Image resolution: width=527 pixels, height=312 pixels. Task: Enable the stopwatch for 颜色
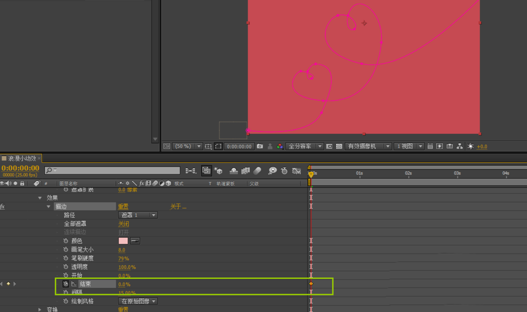pos(66,241)
